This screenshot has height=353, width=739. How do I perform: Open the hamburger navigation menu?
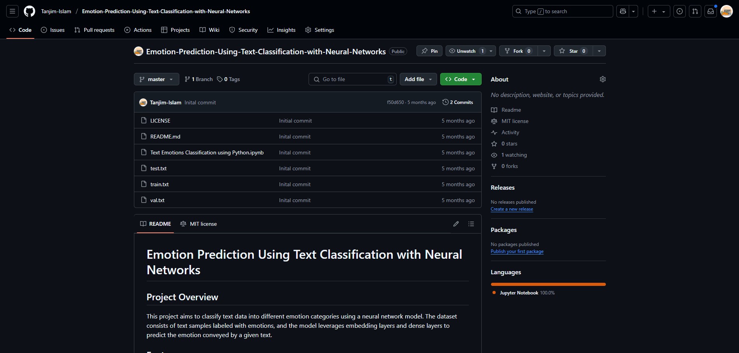click(12, 11)
